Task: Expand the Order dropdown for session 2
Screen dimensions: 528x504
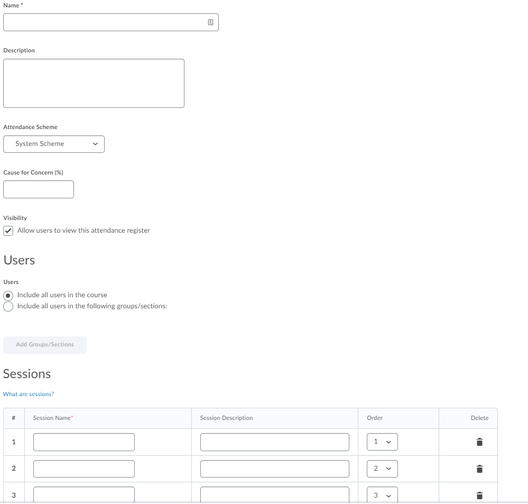Action: coord(382,469)
